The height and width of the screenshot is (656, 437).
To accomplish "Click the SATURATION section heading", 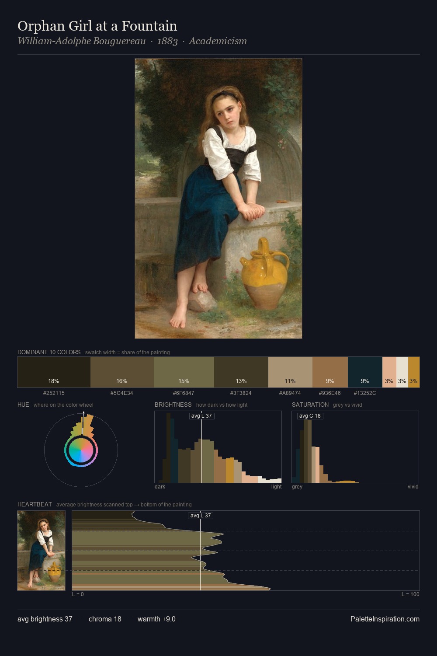I will tap(310, 405).
